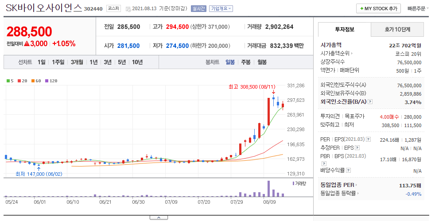Click the 실시간 badge button
The image size is (431, 221).
point(198,8)
